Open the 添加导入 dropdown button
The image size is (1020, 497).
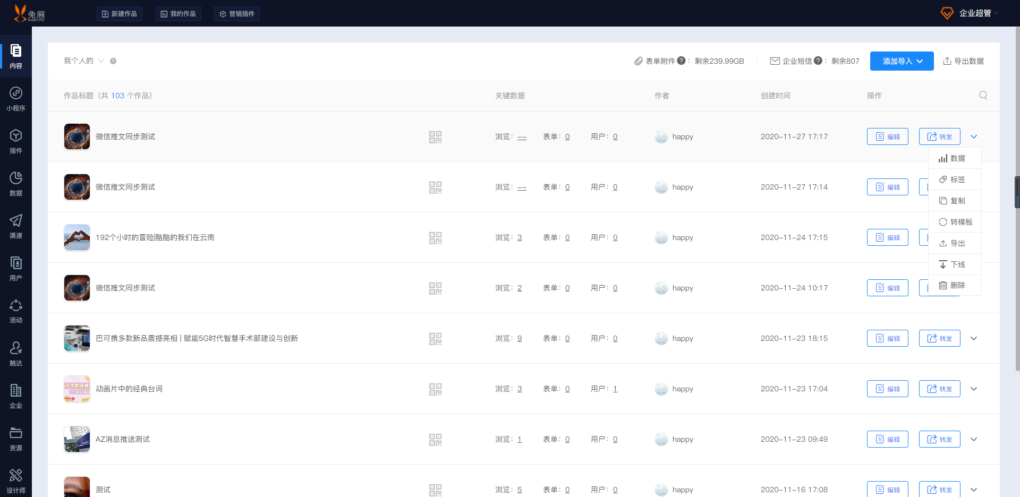pos(902,61)
